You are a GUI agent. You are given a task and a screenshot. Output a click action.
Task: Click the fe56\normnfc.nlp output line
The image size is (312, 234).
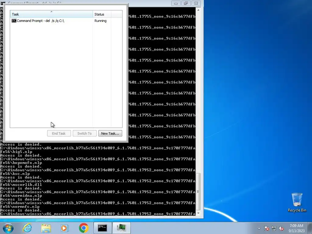click(20, 207)
